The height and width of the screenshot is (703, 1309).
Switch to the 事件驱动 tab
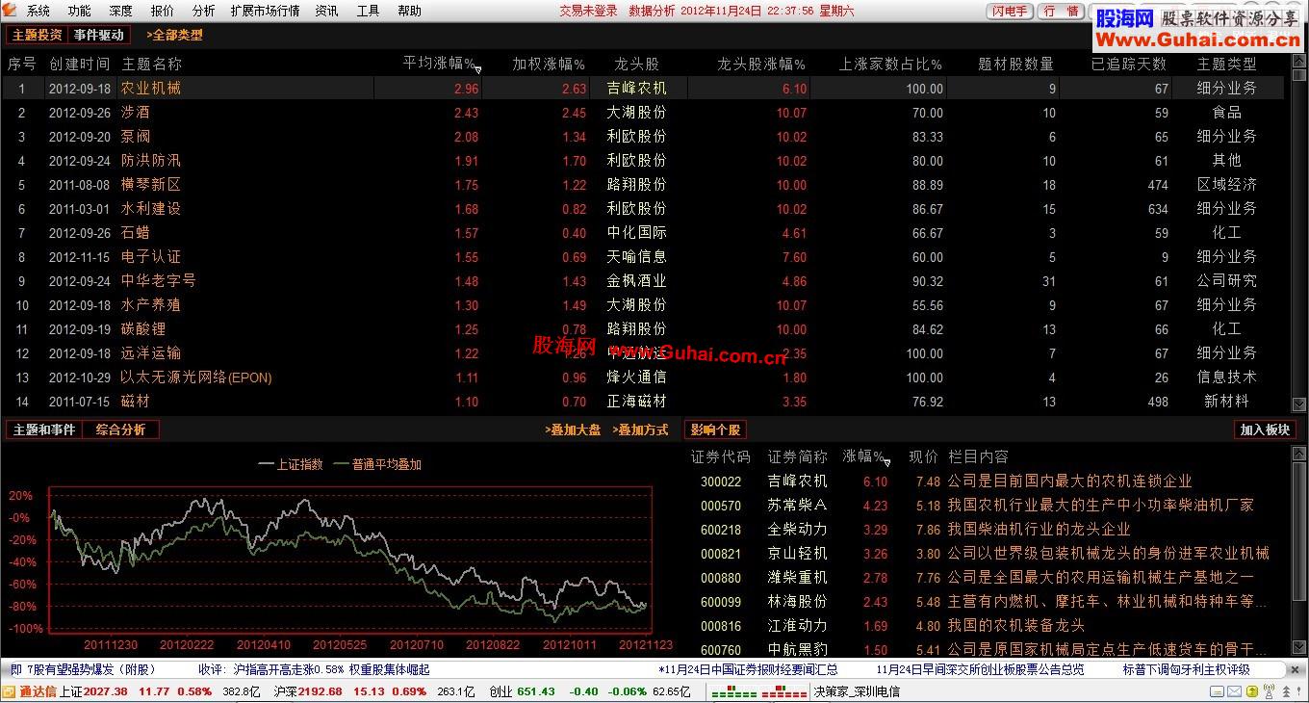pyautogui.click(x=98, y=35)
